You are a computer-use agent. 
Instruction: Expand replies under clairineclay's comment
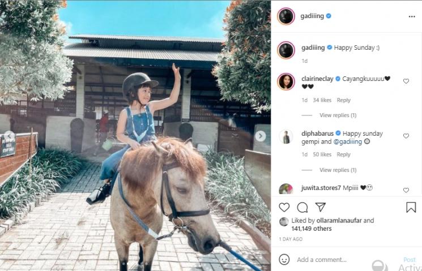coord(338,115)
